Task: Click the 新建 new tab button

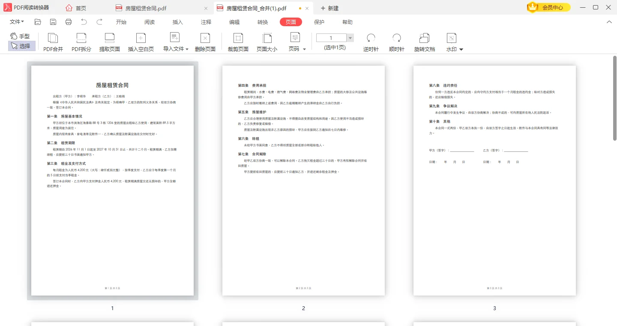Action: point(329,8)
